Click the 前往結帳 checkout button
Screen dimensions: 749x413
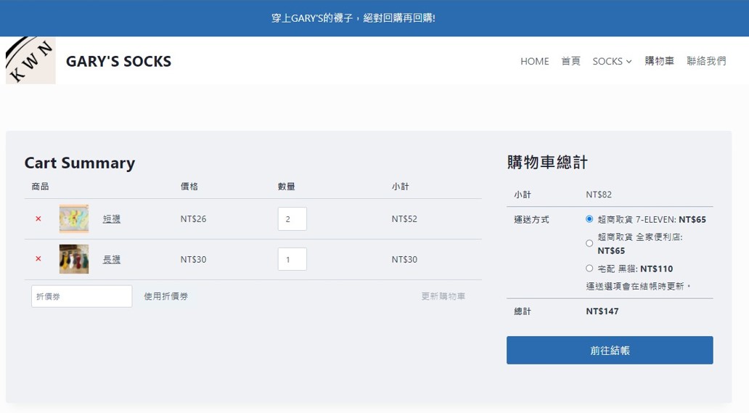pos(610,350)
